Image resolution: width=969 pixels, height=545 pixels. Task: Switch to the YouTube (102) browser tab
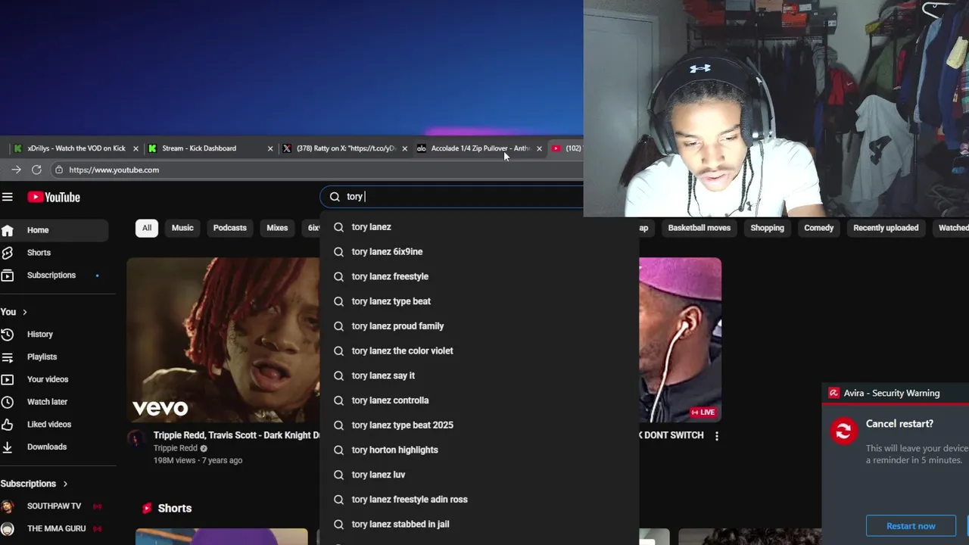566,148
